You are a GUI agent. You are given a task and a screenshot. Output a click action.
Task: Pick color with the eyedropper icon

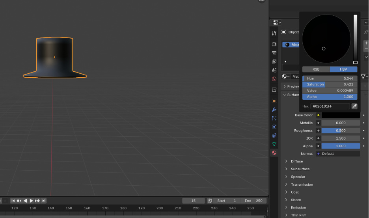point(354,106)
